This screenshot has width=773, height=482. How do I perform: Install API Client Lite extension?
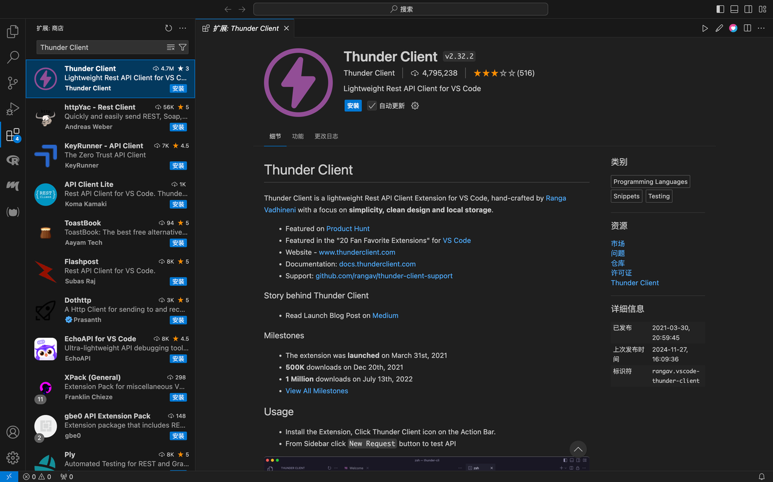(x=178, y=205)
